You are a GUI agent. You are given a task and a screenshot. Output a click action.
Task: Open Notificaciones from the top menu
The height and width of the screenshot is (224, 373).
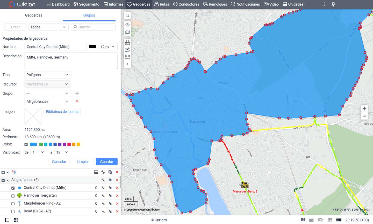point(245,4)
